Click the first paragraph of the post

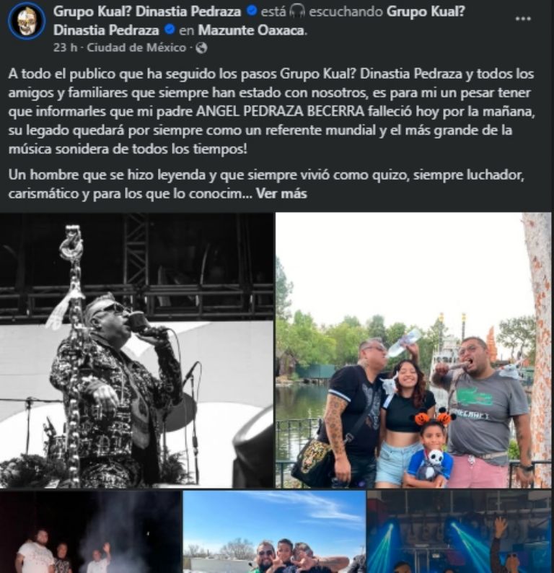click(271, 111)
